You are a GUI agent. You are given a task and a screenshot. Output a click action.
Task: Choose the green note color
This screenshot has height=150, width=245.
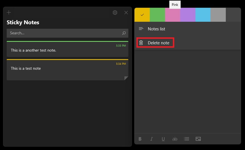pyautogui.click(x=157, y=15)
